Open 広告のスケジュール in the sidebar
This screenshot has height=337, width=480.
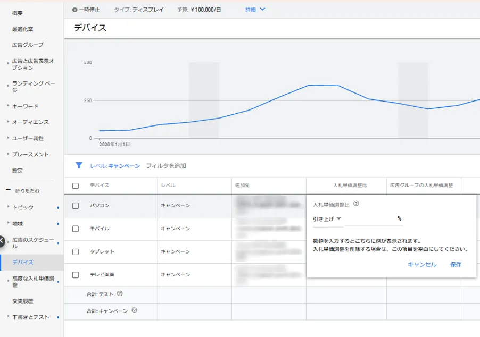tap(33, 243)
